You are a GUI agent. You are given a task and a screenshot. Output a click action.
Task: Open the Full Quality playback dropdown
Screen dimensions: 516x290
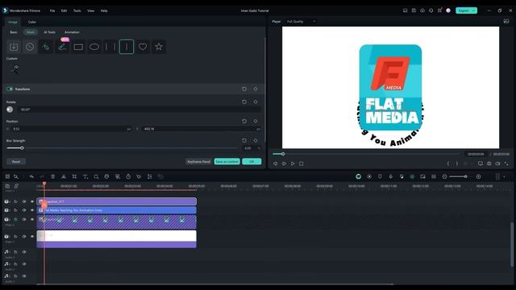tap(301, 22)
